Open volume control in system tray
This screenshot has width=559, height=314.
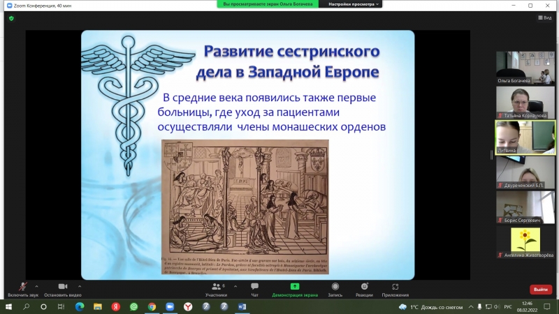pos(497,307)
